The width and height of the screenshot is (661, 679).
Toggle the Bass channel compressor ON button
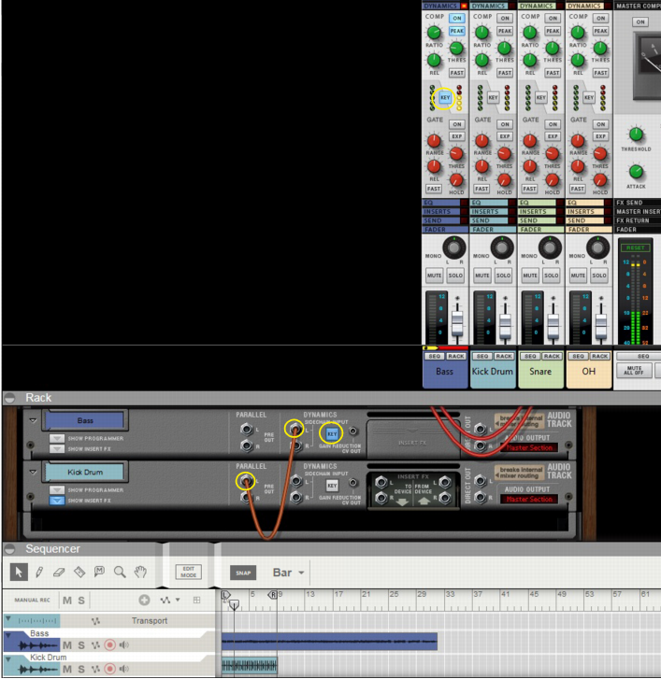point(456,18)
